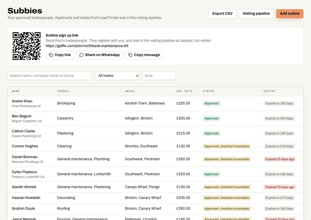Screen dimensions: 311x220
Task: Click the Khan Bricklaying Ltd company name
Action: coord(26,106)
